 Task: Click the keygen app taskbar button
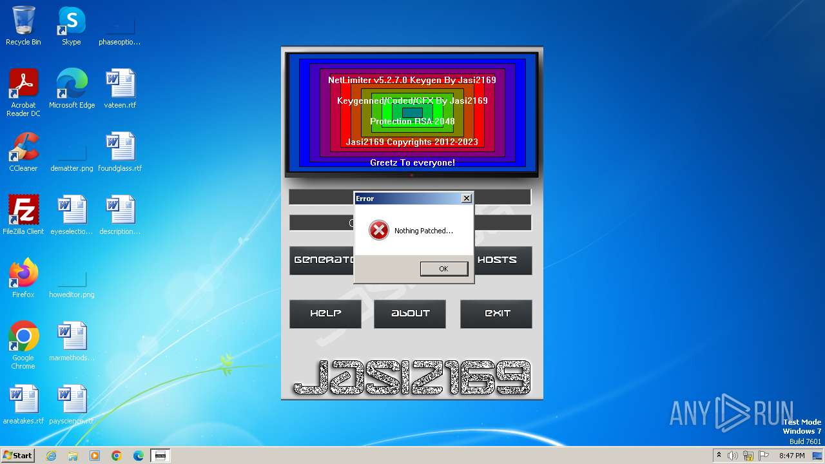tap(160, 456)
